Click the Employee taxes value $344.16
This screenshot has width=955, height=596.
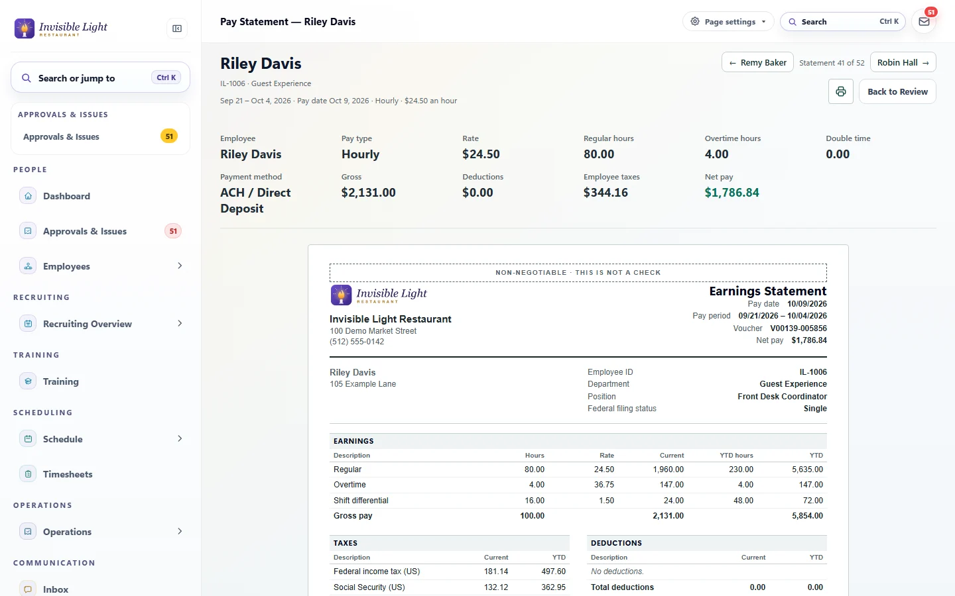click(x=605, y=193)
